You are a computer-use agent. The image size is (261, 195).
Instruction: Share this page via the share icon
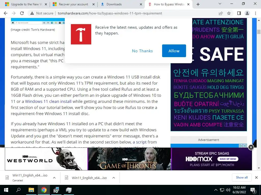[x=221, y=13]
